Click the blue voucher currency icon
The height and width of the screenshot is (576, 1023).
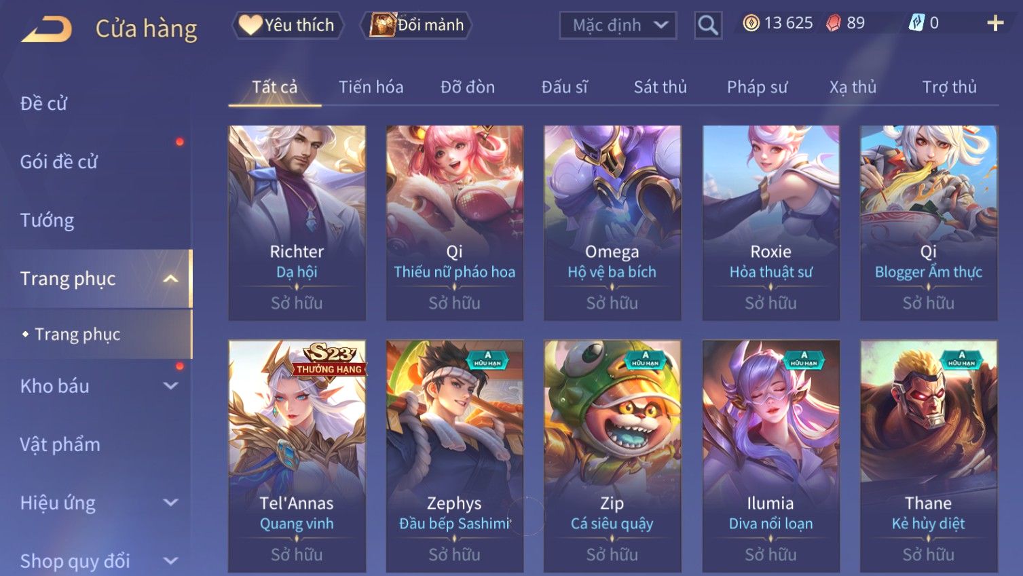click(x=916, y=24)
